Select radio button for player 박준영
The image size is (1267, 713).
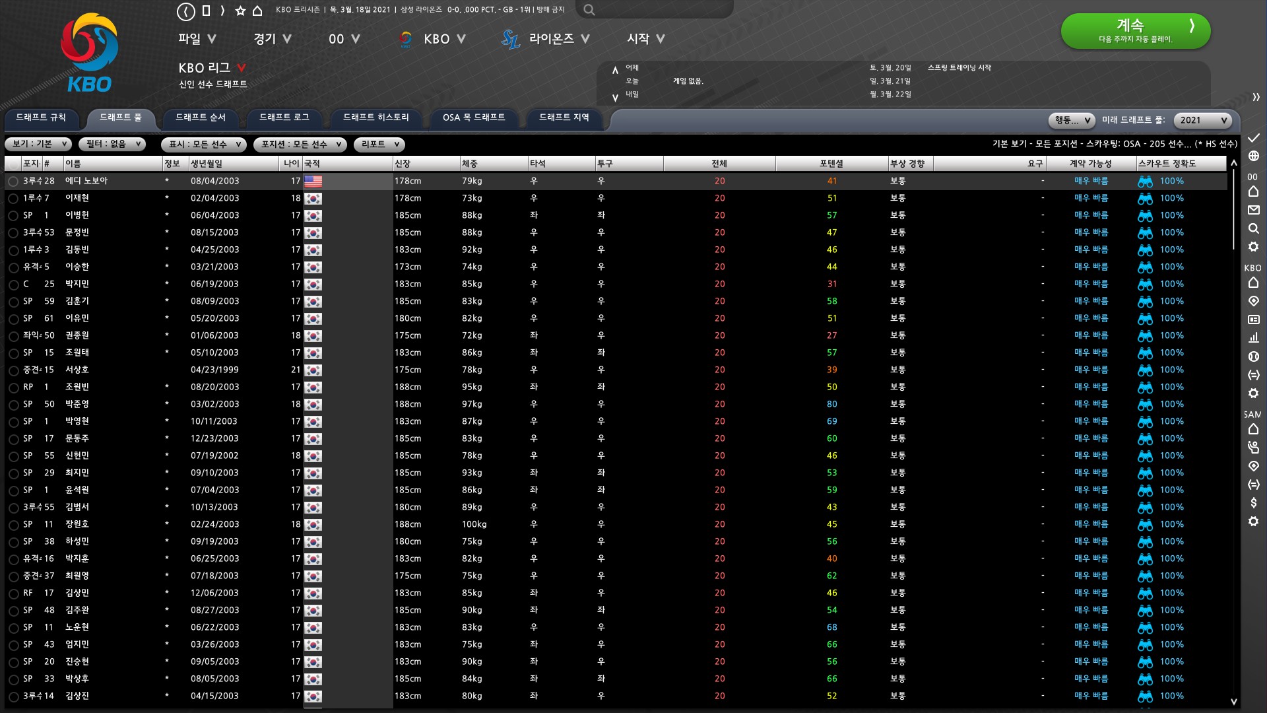click(x=13, y=405)
